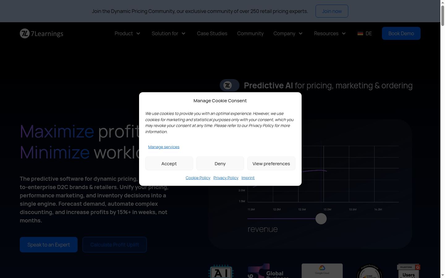Expand the Product dropdown menu
This screenshot has height=278, width=445.
point(127,33)
